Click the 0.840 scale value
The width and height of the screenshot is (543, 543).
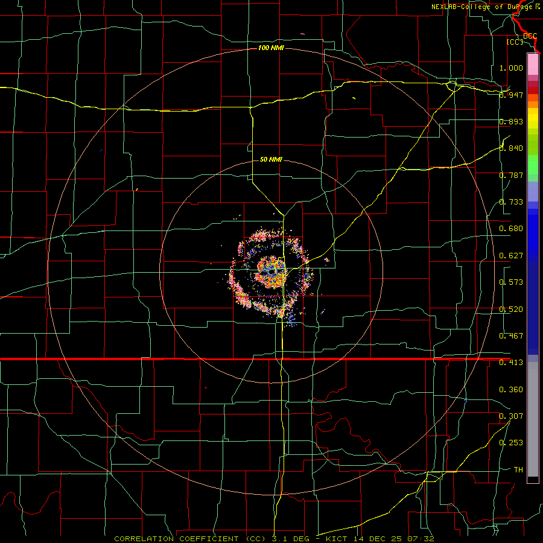click(511, 148)
